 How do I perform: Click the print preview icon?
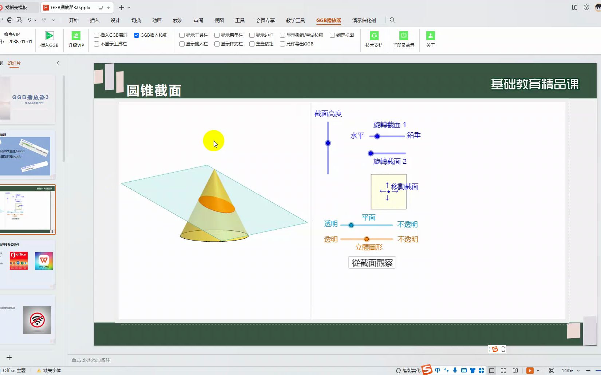19,20
